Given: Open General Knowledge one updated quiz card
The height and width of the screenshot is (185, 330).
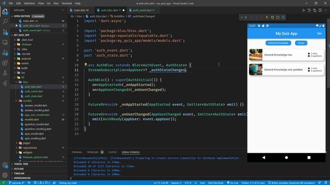Looking at the screenshot, I should coord(286,69).
